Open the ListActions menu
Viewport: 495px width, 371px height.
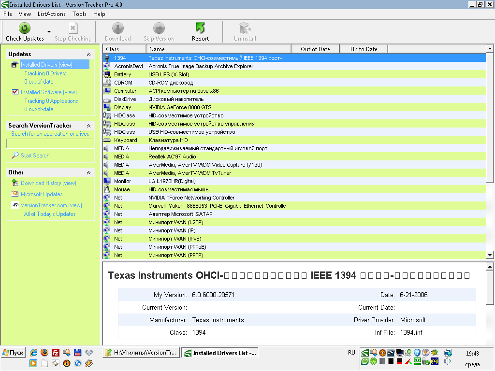point(51,14)
